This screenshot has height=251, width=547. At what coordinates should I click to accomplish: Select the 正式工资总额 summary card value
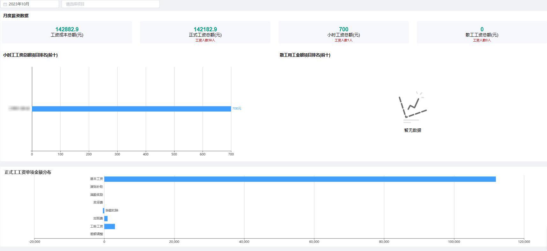pyautogui.click(x=205, y=29)
